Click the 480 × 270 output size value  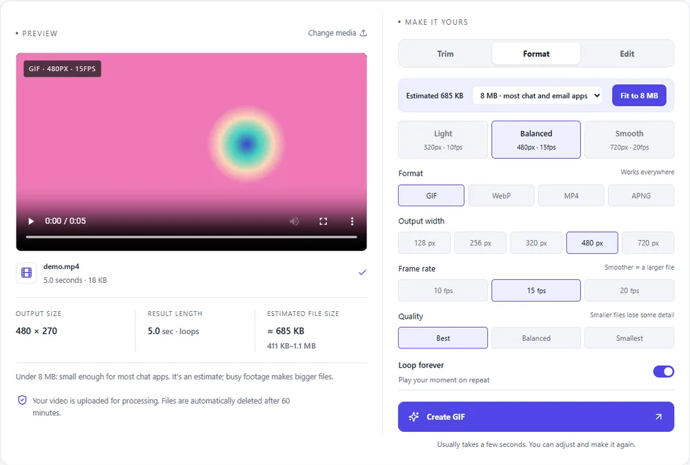point(37,331)
